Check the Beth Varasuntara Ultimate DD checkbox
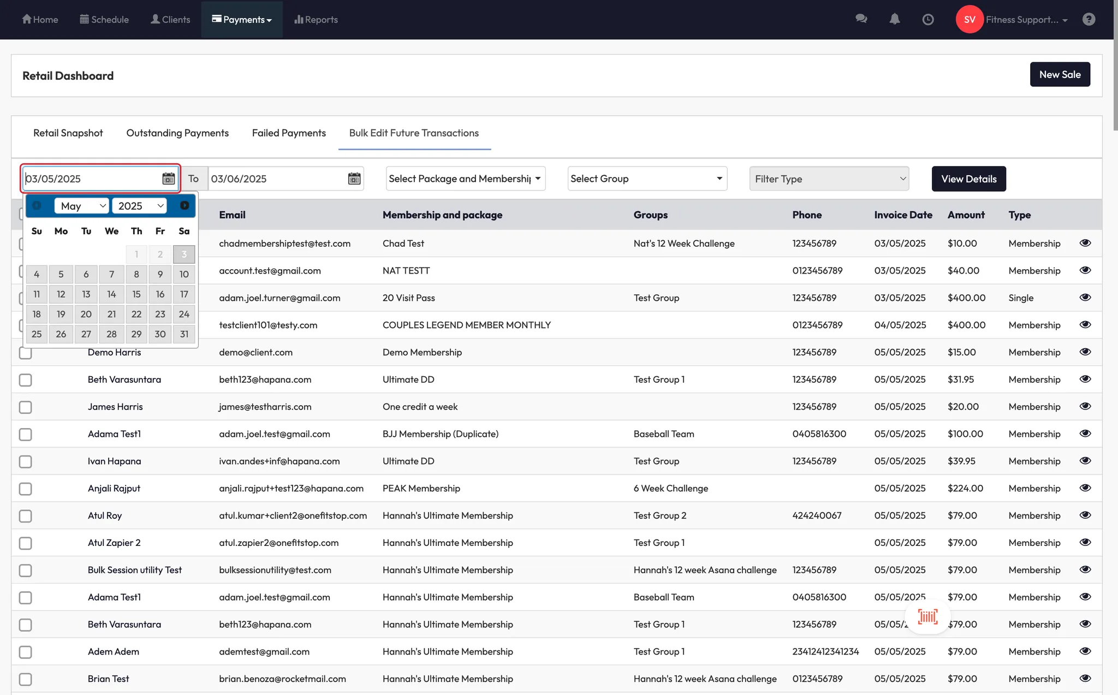The width and height of the screenshot is (1118, 695). (x=26, y=380)
